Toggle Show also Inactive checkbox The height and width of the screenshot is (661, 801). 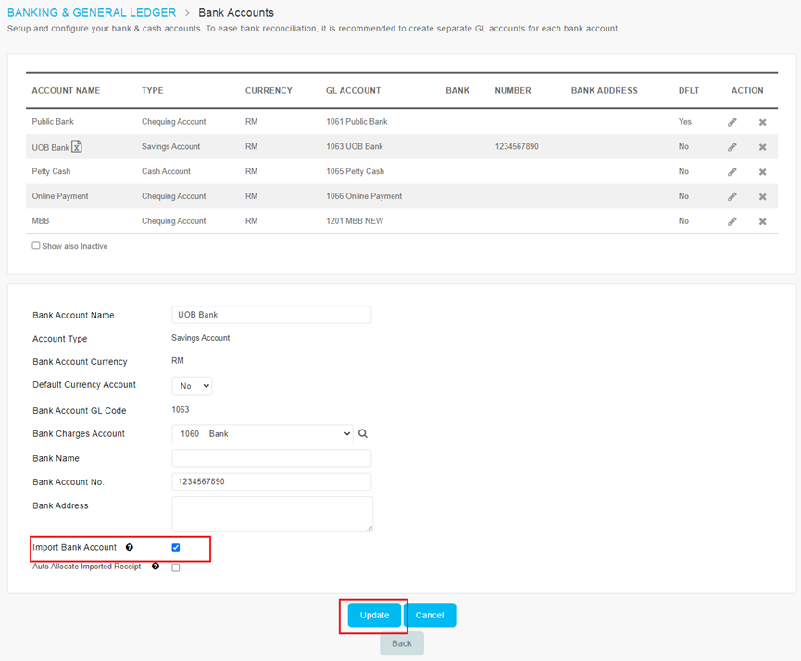point(36,245)
